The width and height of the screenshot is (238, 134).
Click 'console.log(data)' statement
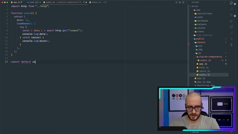(x=35, y=34)
